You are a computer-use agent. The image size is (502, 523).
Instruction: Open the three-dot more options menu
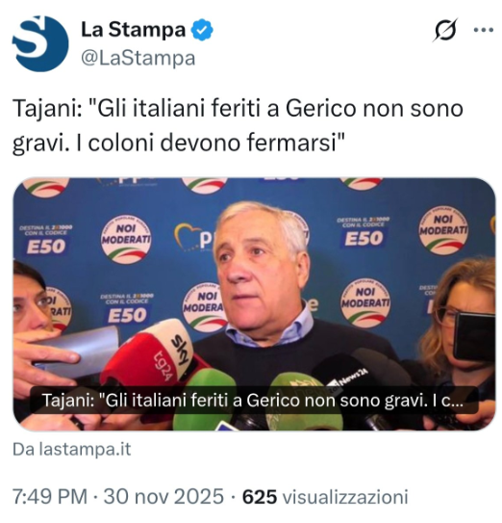[484, 30]
